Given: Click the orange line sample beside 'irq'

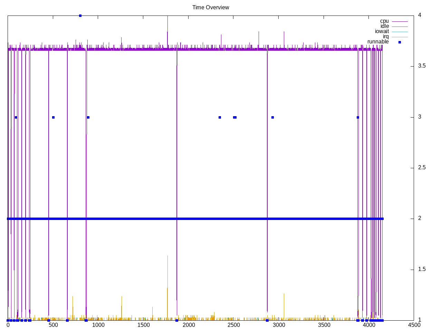Looking at the screenshot, I should click(x=400, y=37).
